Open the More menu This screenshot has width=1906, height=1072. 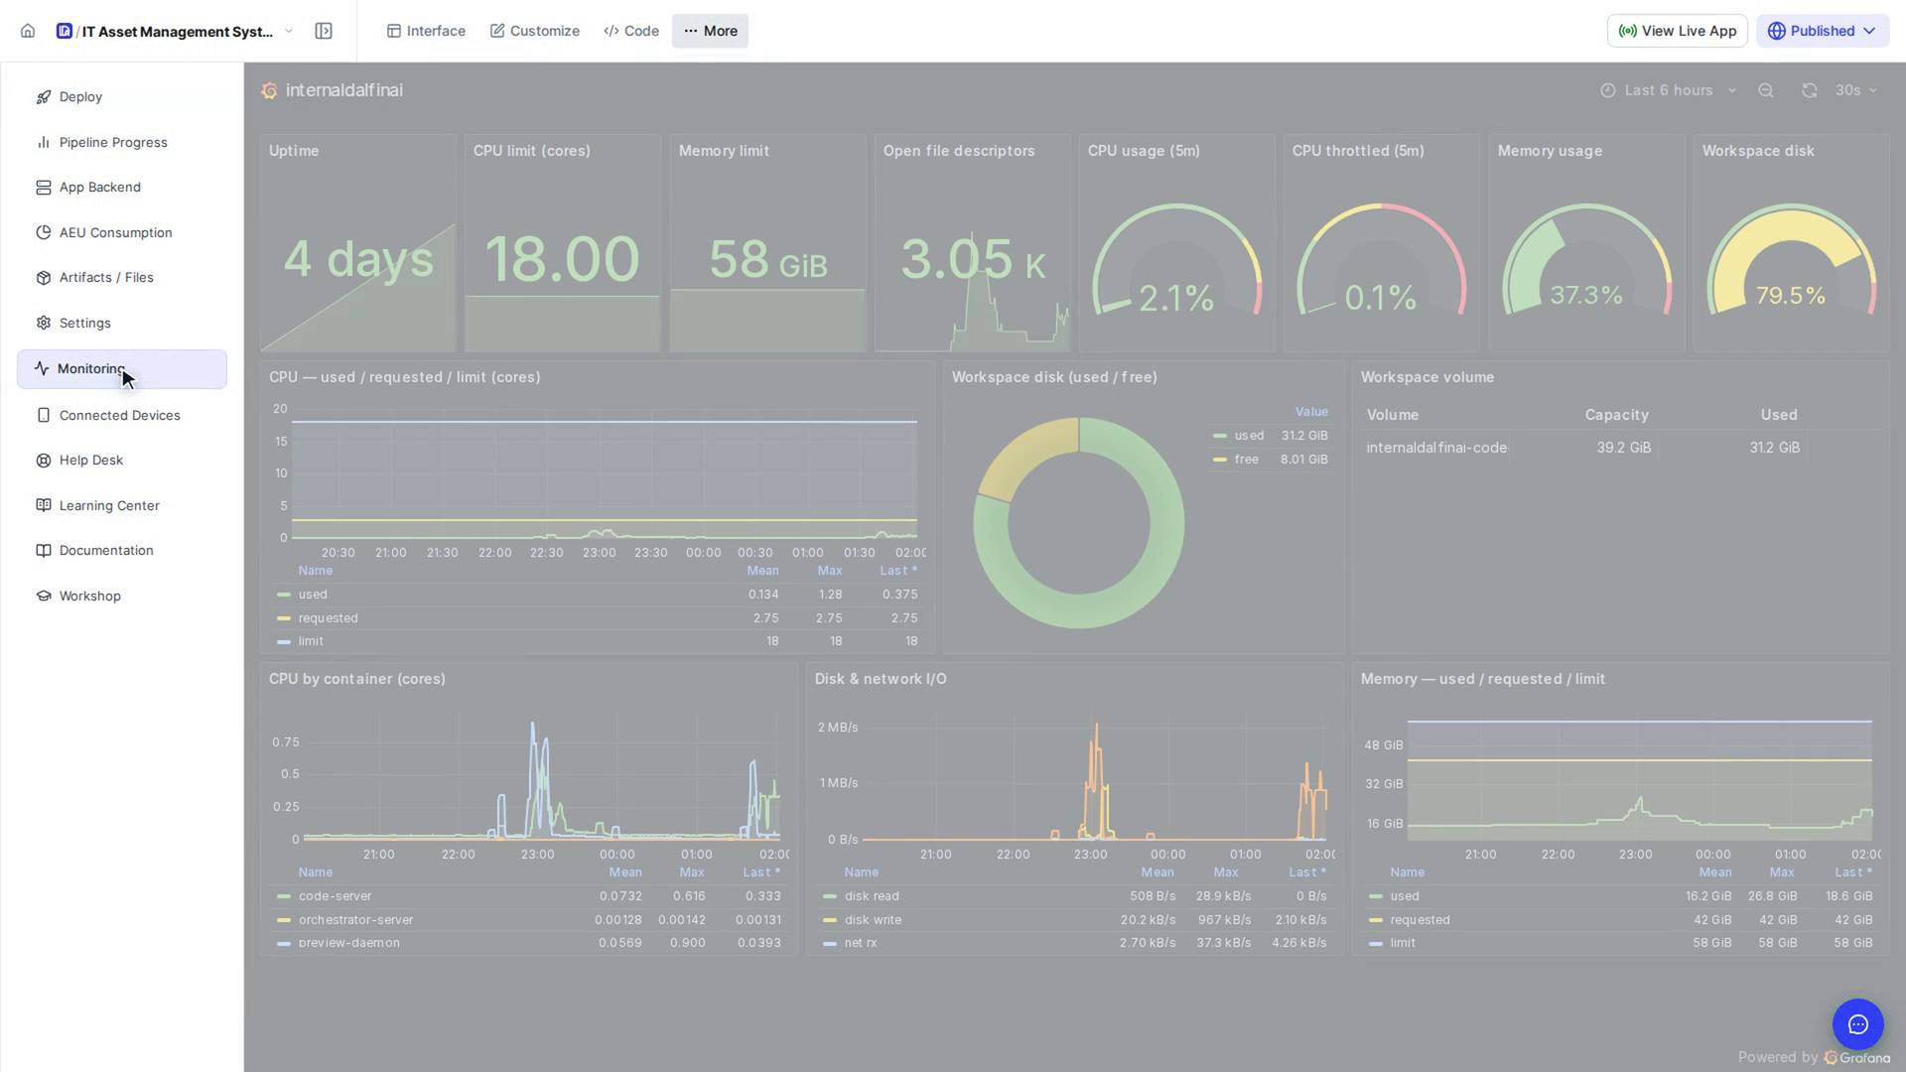(711, 31)
